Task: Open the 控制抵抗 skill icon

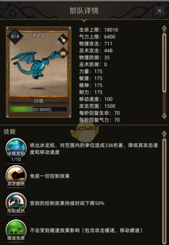Action: pos(16,203)
